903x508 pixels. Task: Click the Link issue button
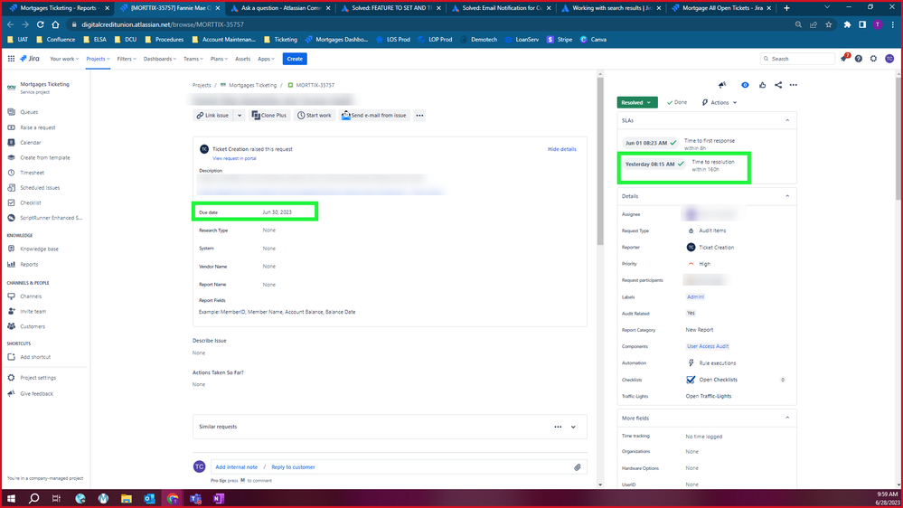coord(212,115)
